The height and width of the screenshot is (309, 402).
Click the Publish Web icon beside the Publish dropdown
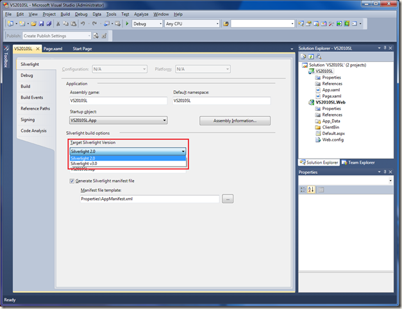coord(96,36)
